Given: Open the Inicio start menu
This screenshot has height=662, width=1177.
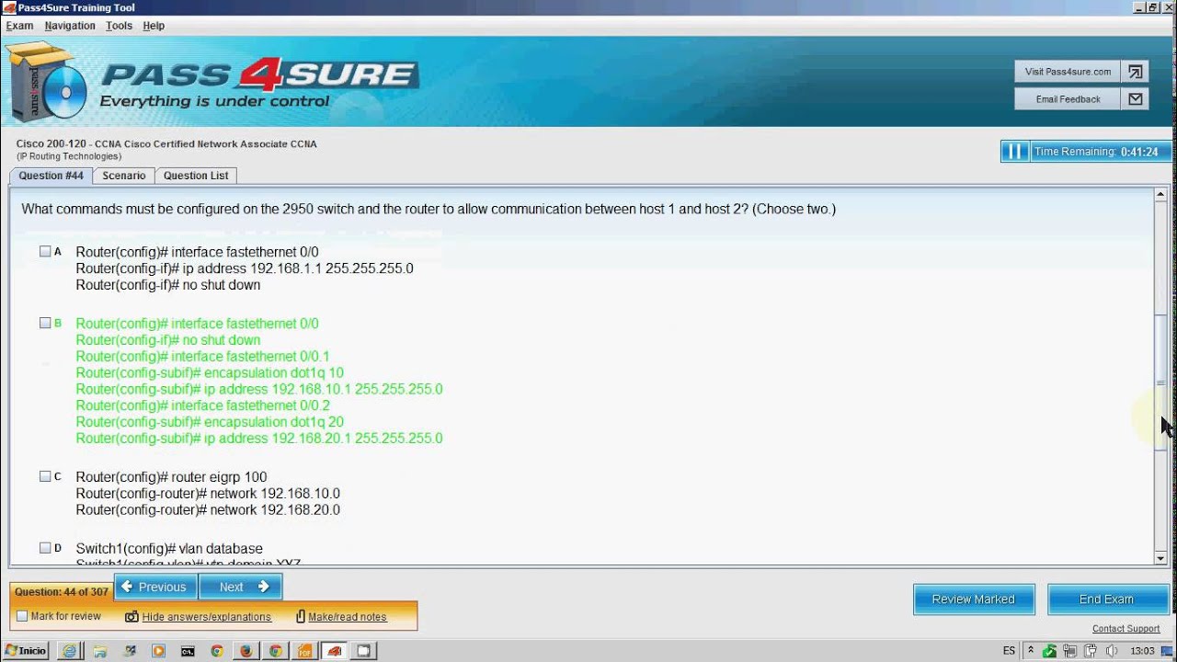Looking at the screenshot, I should [x=25, y=651].
